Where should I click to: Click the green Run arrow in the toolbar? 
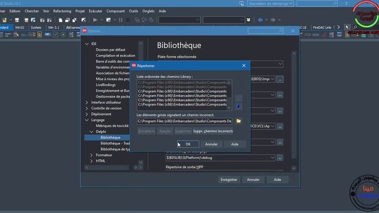95,20
